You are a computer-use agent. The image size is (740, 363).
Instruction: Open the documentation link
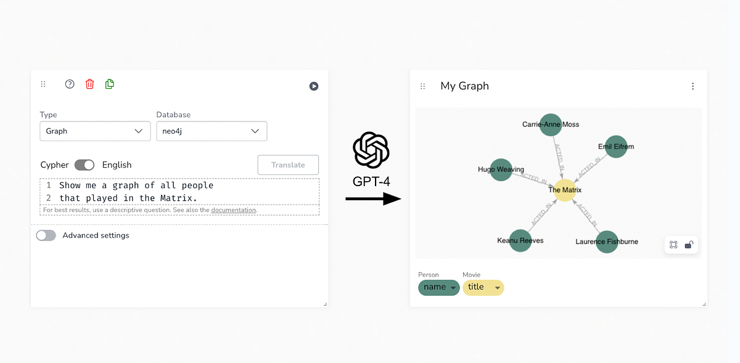pyautogui.click(x=233, y=210)
